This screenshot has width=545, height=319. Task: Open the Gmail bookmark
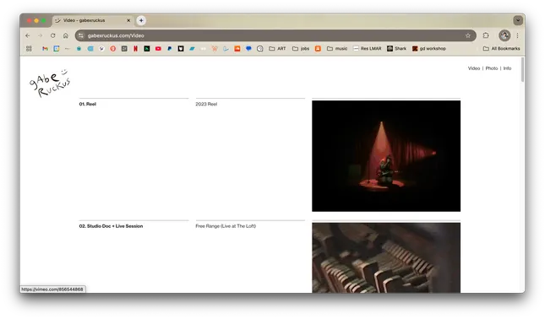(45, 49)
